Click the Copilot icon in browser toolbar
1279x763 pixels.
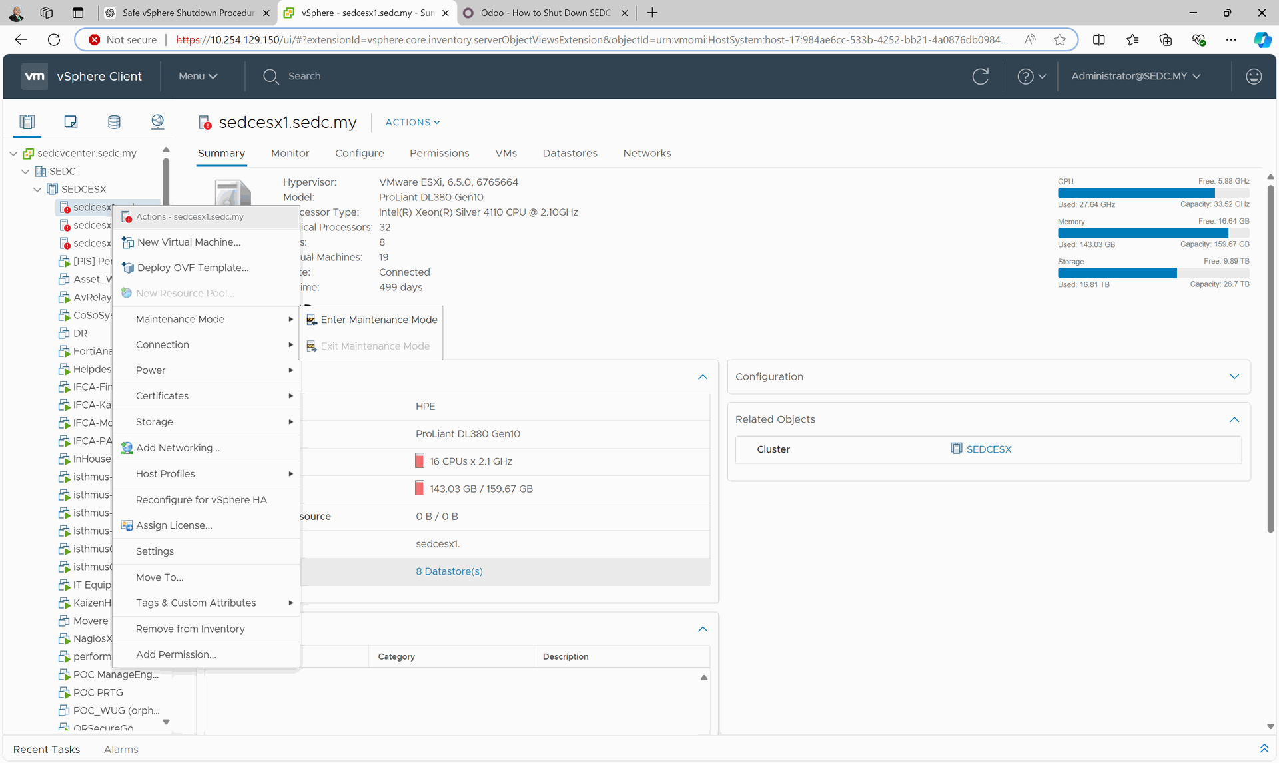[1262, 40]
